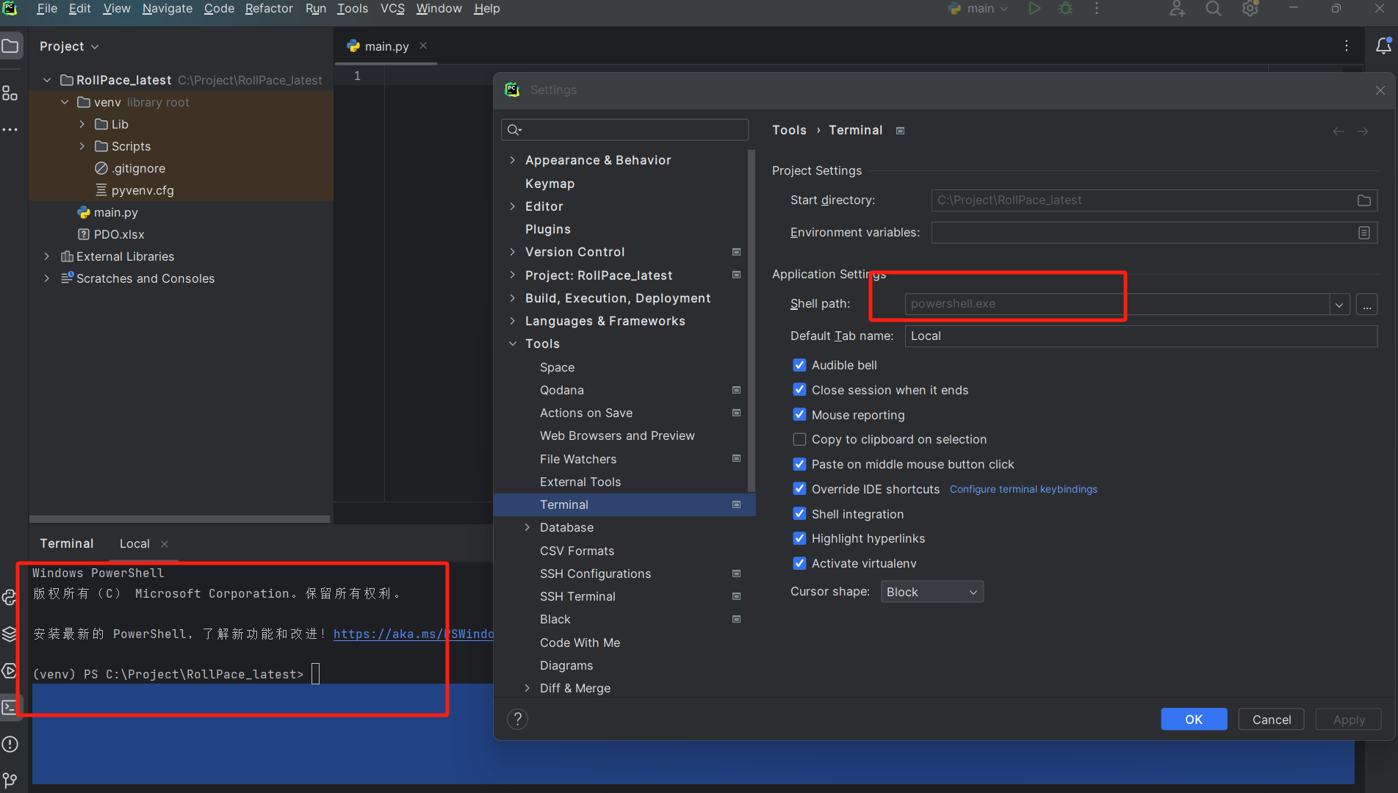1398x793 pixels.
Task: Apply the Settings changes
Action: (1348, 719)
